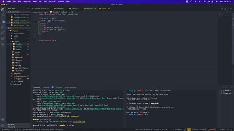Open the Run and Debug view
Viewport: 234px width, 131px height.
pos(3,27)
